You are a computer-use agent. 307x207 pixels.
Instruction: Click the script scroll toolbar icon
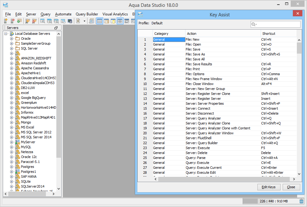(x=91, y=21)
